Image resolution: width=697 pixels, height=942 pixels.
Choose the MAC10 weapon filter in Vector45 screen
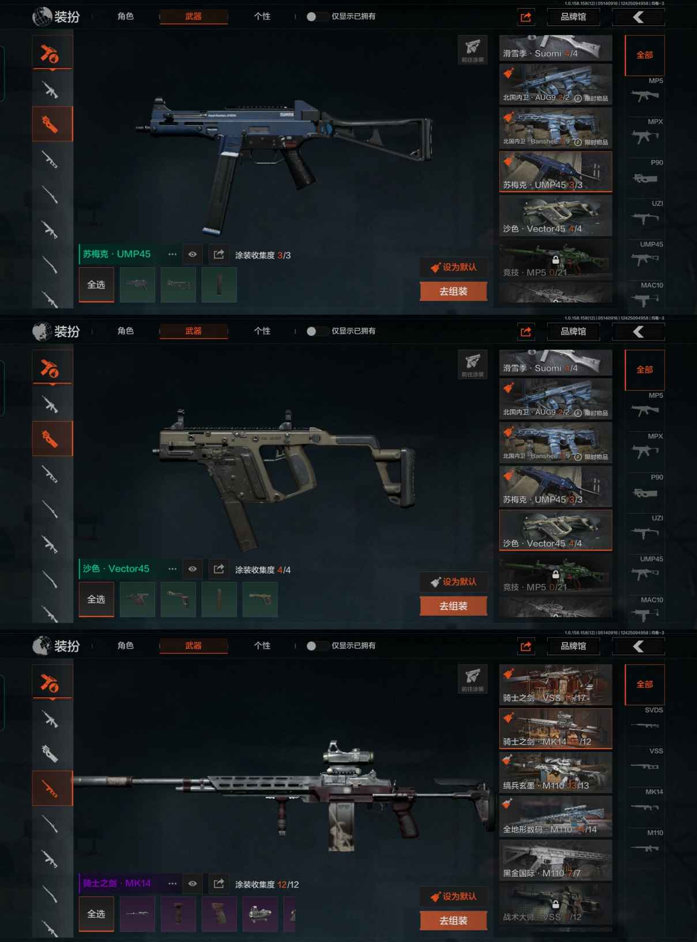(645, 614)
